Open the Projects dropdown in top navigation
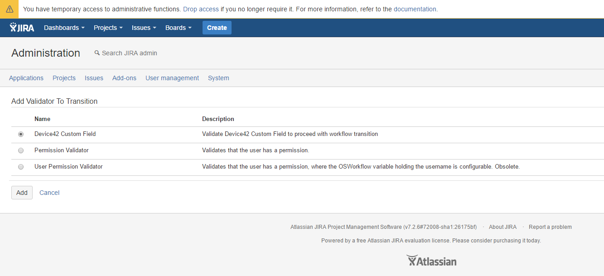The width and height of the screenshot is (604, 276). pyautogui.click(x=108, y=28)
